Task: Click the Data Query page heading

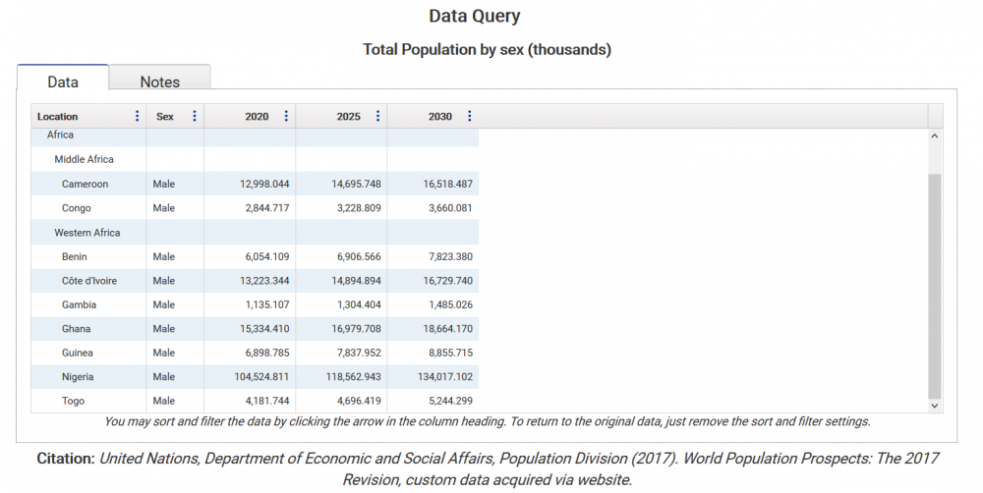Action: tap(475, 16)
